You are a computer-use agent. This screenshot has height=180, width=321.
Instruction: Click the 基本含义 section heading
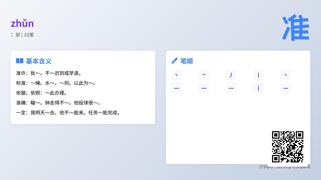click(39, 61)
